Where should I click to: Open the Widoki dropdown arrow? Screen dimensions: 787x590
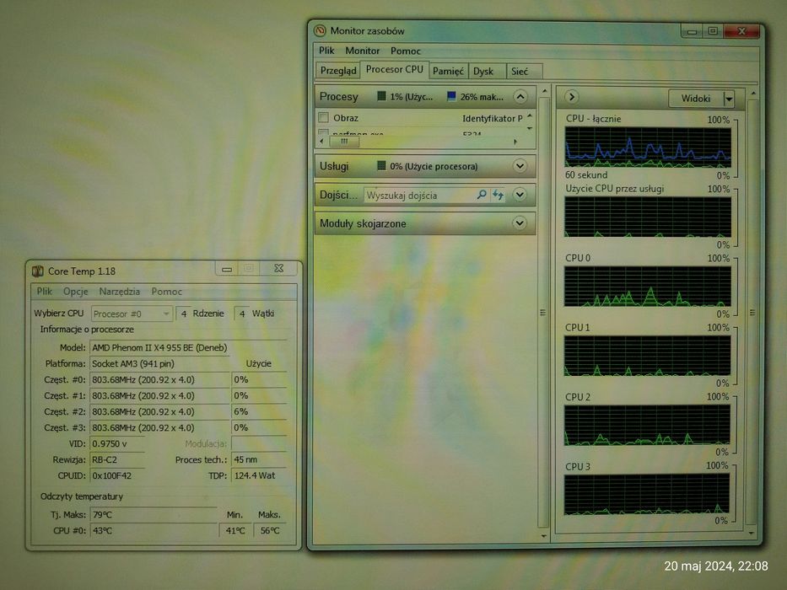coord(729,99)
